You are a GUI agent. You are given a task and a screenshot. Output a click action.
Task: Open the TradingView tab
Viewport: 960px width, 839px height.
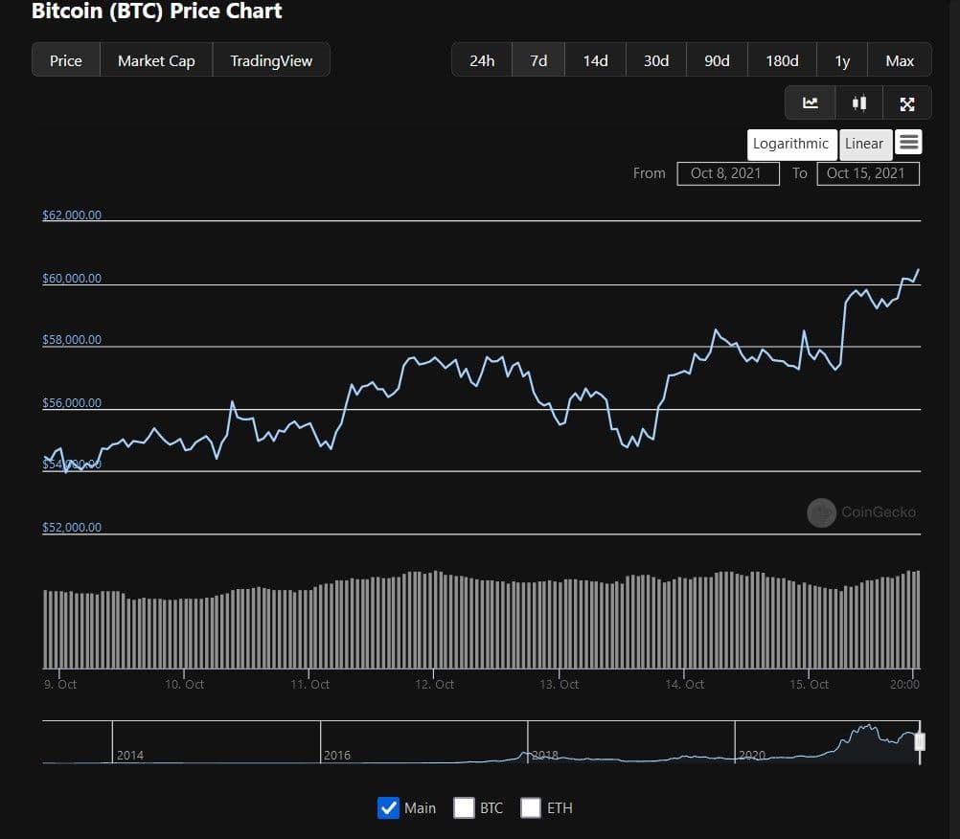[x=271, y=60]
